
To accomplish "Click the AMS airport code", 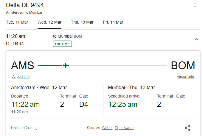I will pyautogui.click(x=23, y=65).
